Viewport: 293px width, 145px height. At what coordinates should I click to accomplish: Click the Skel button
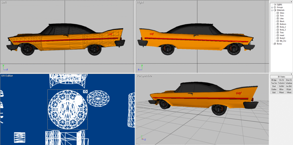274,86
